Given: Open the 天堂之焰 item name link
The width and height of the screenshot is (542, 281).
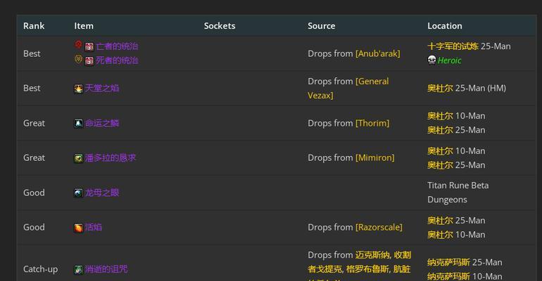Looking at the screenshot, I should point(102,89).
